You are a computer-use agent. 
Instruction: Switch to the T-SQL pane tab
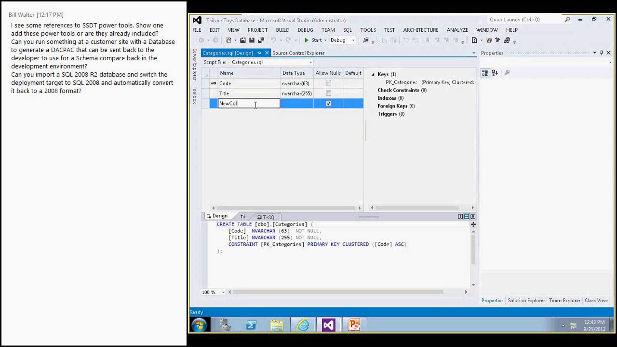[x=267, y=217]
